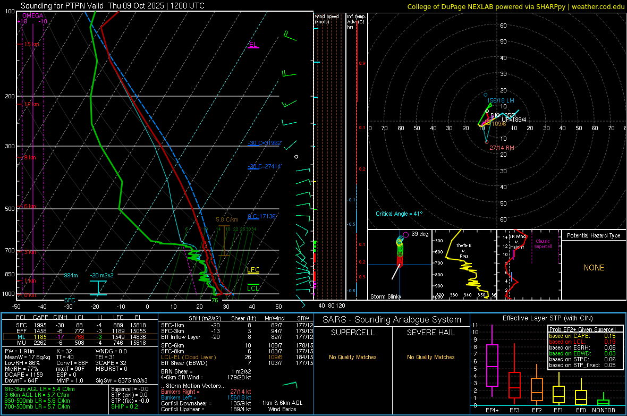Click the 'Corfidi Downshear = 135/9 kt' line
This screenshot has height=416, width=627.
pos(206,403)
